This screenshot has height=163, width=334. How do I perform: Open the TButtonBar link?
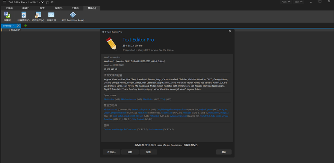[x=109, y=99]
